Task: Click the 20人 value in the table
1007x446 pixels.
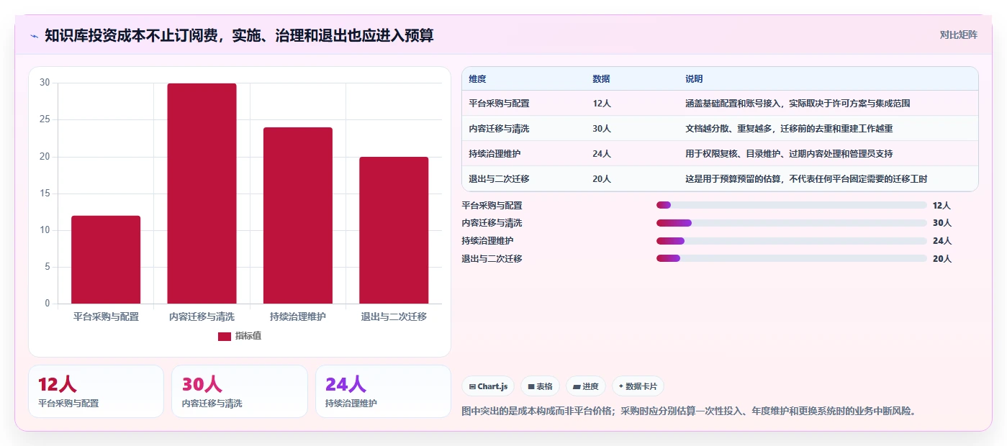Action: pyautogui.click(x=602, y=179)
